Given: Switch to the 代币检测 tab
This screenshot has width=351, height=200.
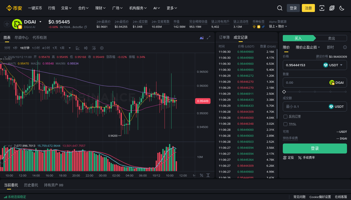Looking at the screenshot, I should [40, 38].
